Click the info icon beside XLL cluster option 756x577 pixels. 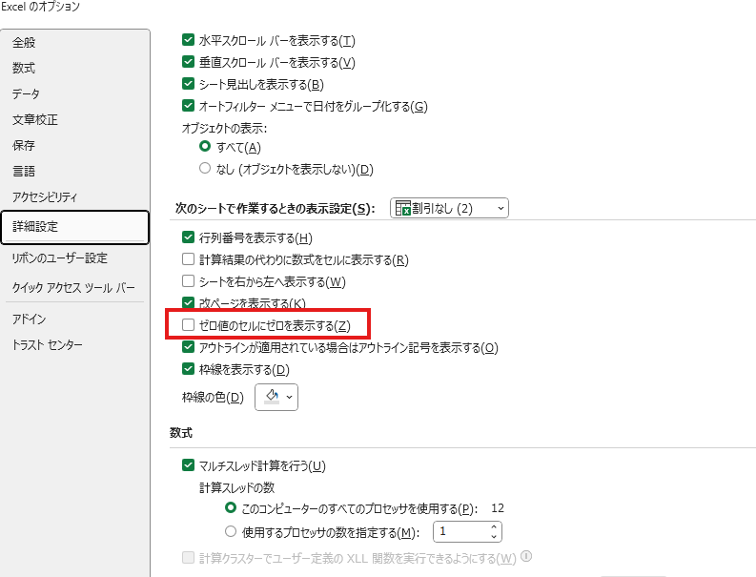[526, 557]
